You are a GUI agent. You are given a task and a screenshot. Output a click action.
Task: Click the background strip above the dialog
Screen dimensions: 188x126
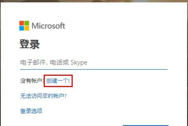point(94,1)
